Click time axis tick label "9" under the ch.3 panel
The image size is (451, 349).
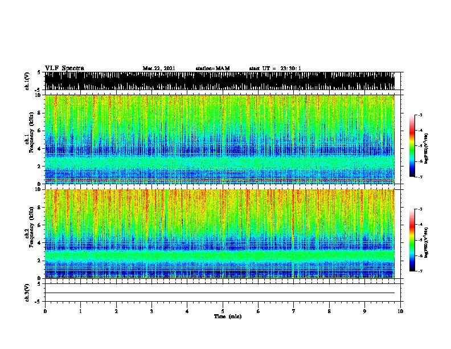tap(364, 311)
